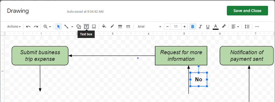
Task: Choose the Line tool
Action: click(66, 27)
